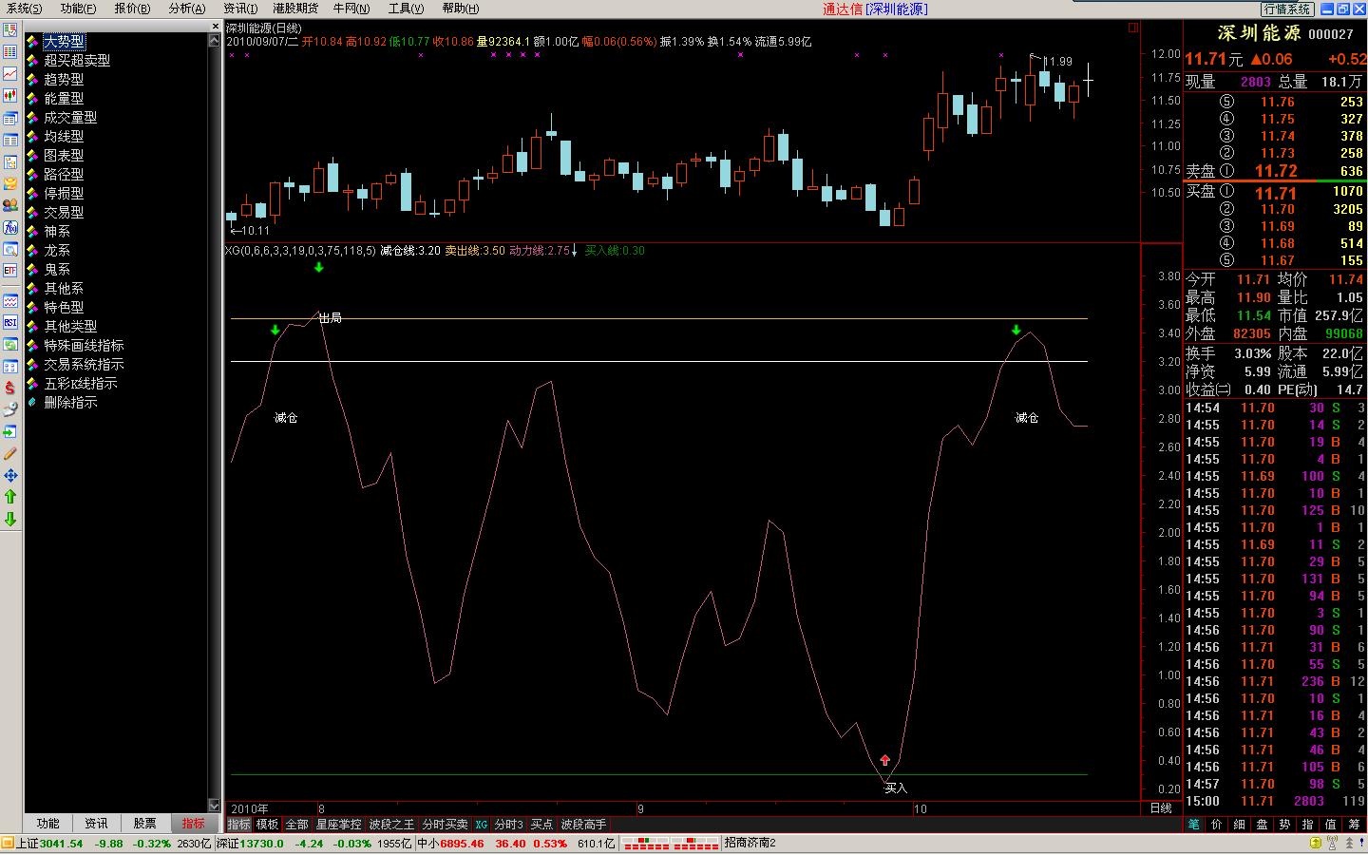
Task: Select the 特殊画线指标 category
Action: [84, 345]
